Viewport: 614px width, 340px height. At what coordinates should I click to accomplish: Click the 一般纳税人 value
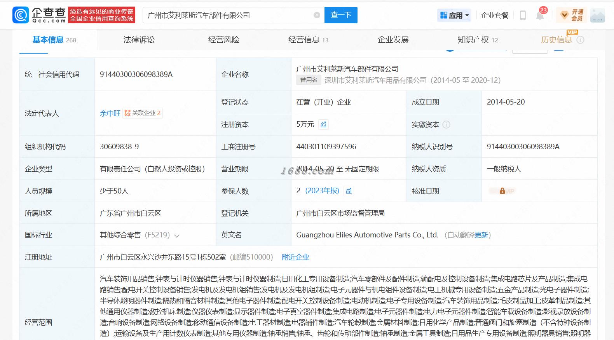[x=504, y=169]
